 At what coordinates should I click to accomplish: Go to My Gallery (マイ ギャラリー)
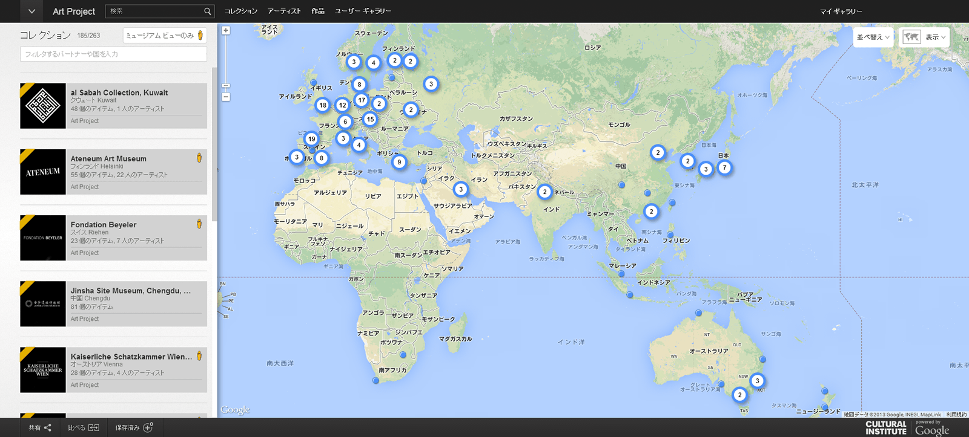tap(841, 11)
